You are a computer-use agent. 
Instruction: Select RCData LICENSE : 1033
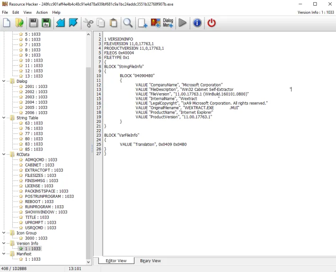[x=39, y=186]
